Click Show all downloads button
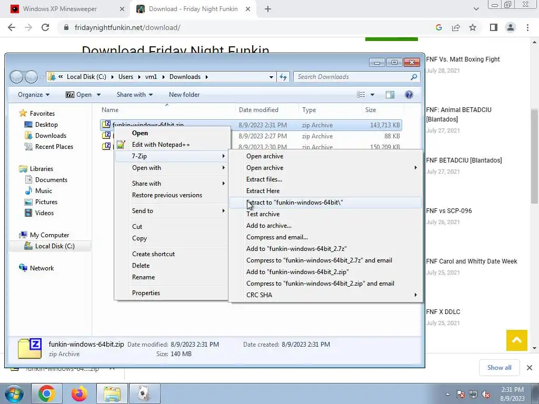This screenshot has width=539, height=404. (x=499, y=368)
